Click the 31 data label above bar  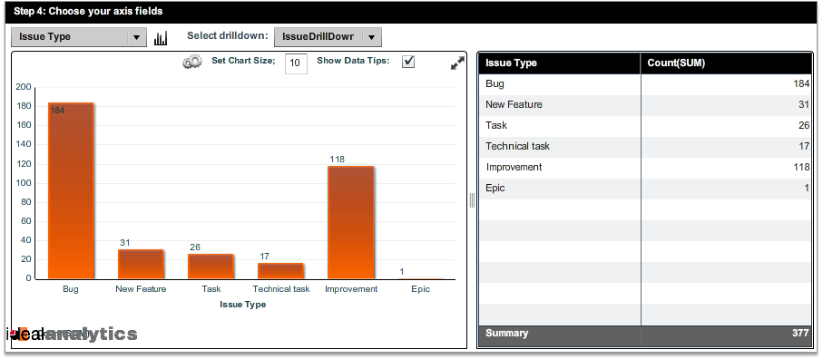coord(125,243)
